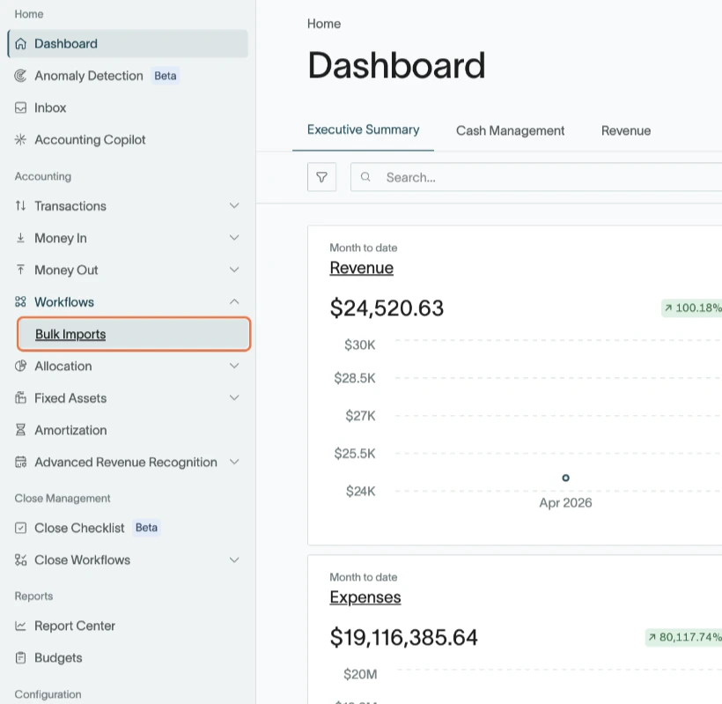Click the $19,116,385.64 expenses amount
The width and height of the screenshot is (722, 704).
click(403, 637)
